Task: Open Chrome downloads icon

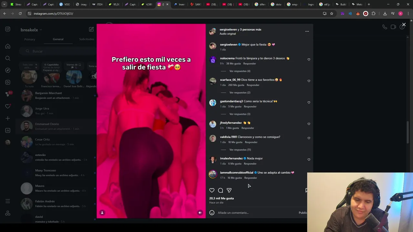Action: point(385,14)
